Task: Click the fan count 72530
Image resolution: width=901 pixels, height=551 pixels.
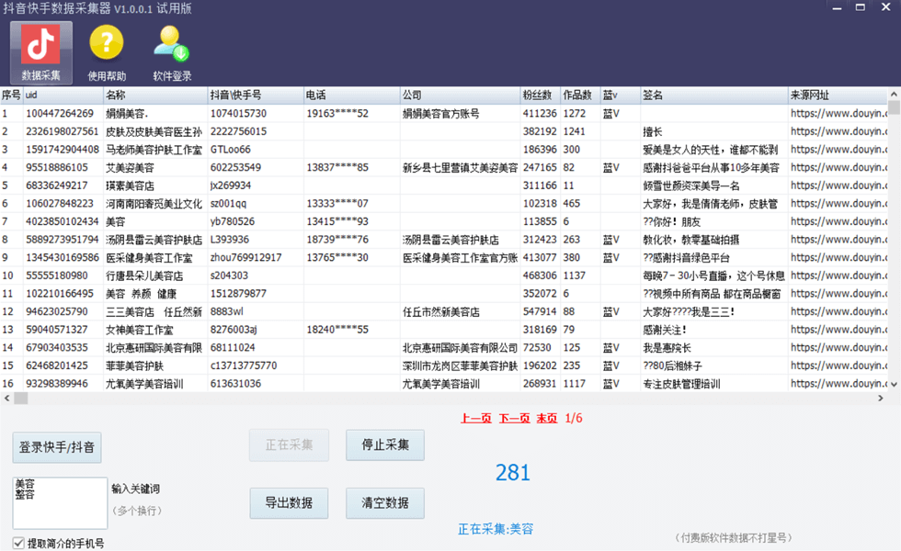Action: click(x=537, y=348)
